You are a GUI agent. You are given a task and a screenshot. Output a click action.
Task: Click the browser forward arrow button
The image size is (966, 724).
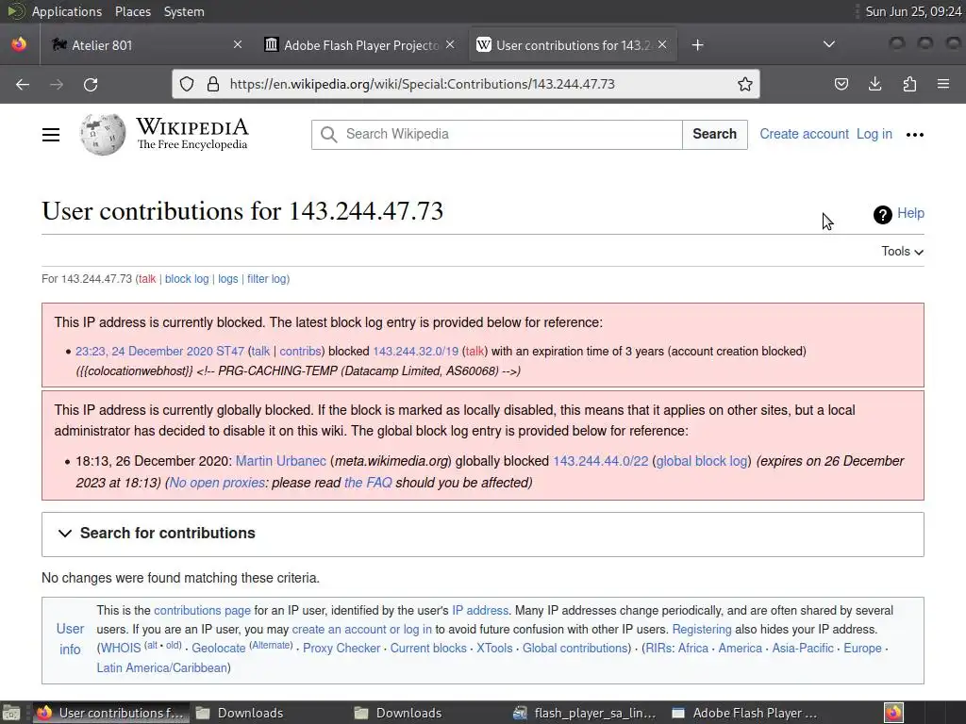coord(56,84)
